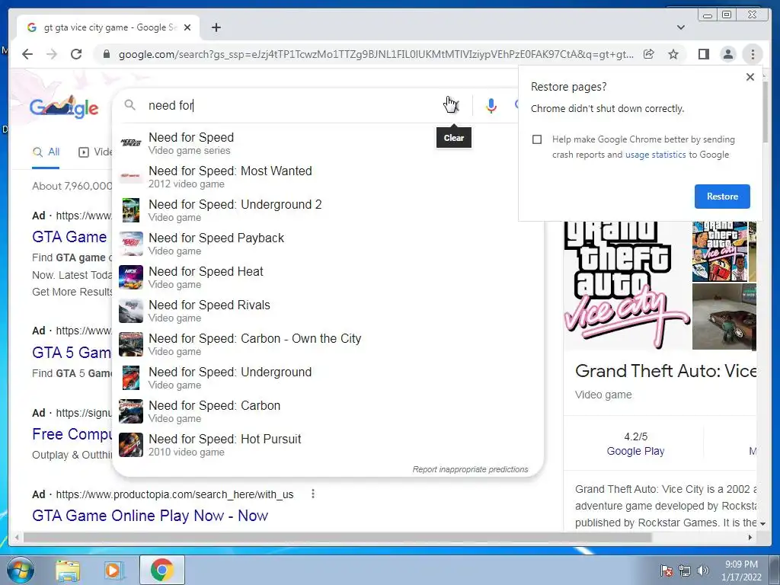Open the Google Play rating link
The height and width of the screenshot is (585, 780).
click(x=635, y=451)
